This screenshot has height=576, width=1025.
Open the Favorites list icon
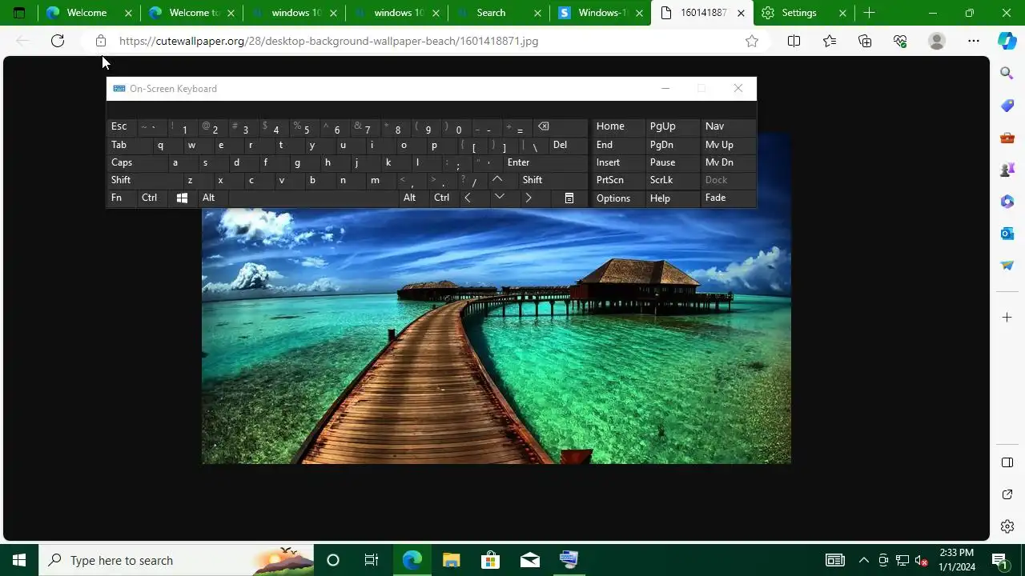tap(830, 41)
